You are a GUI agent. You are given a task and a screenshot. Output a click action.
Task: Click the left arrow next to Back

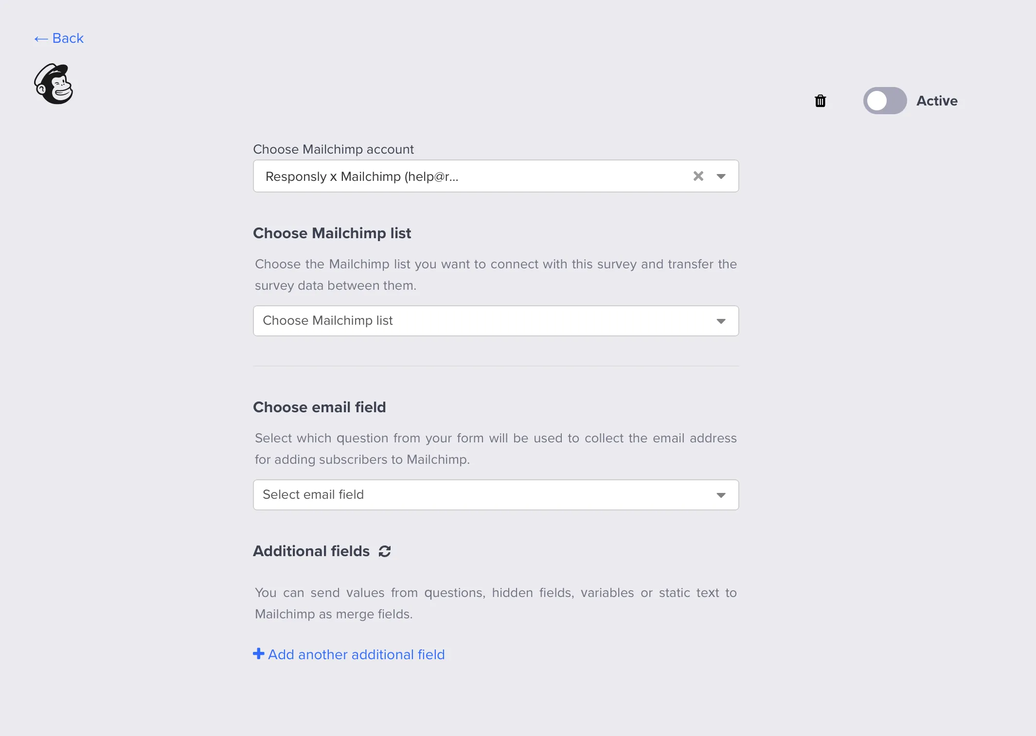(41, 38)
